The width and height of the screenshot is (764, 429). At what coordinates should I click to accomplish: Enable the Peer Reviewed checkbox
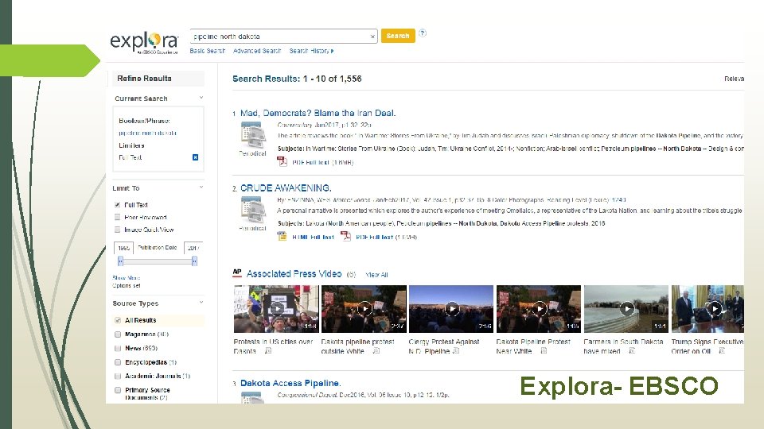118,217
